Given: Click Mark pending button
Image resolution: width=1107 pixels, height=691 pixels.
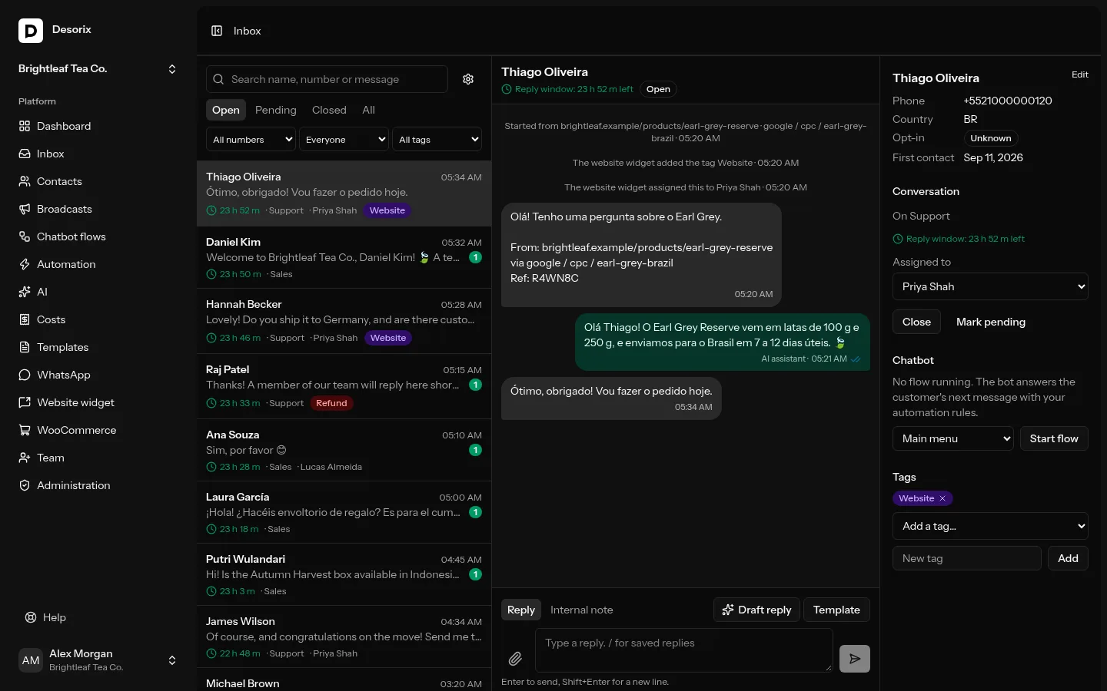Looking at the screenshot, I should point(991,322).
